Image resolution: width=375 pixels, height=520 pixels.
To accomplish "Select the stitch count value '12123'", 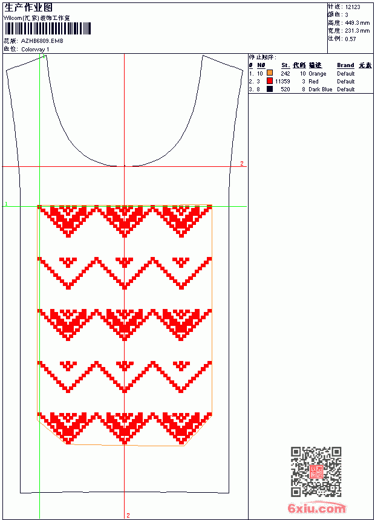I will (353, 7).
